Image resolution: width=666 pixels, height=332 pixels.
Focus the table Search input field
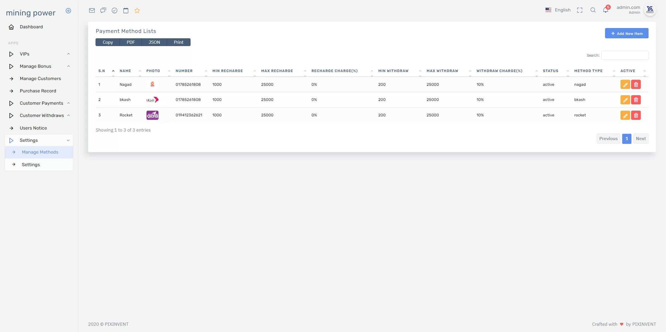[625, 55]
